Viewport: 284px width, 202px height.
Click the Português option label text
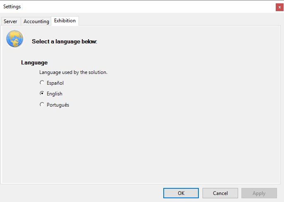(x=58, y=105)
